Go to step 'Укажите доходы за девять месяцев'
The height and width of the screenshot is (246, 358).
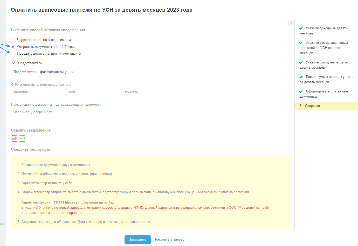click(x=326, y=31)
